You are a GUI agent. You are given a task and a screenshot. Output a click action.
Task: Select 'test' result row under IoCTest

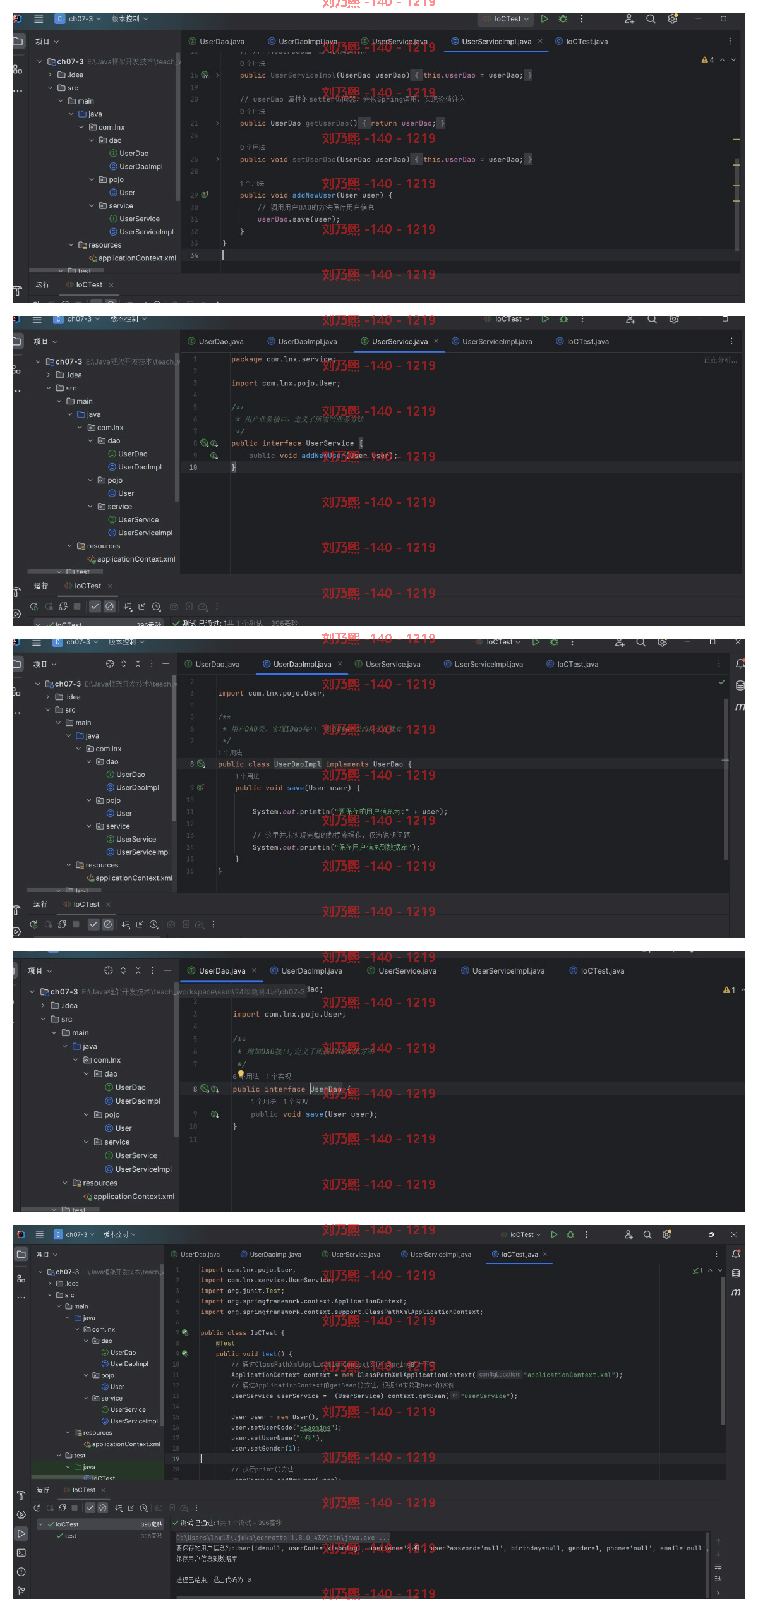click(x=101, y=1536)
